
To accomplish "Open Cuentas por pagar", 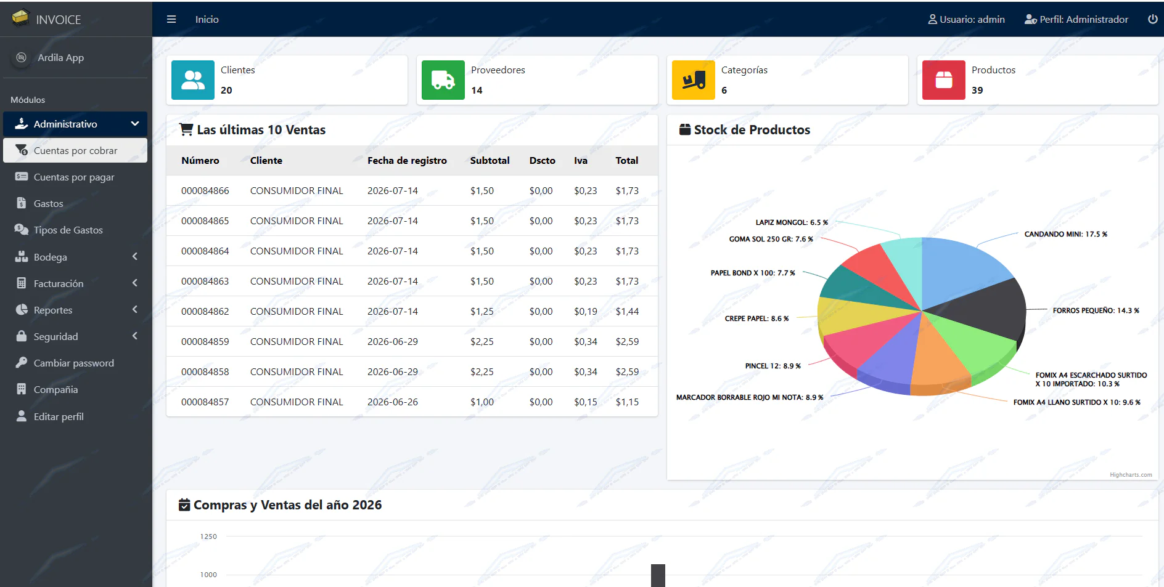I will click(75, 177).
